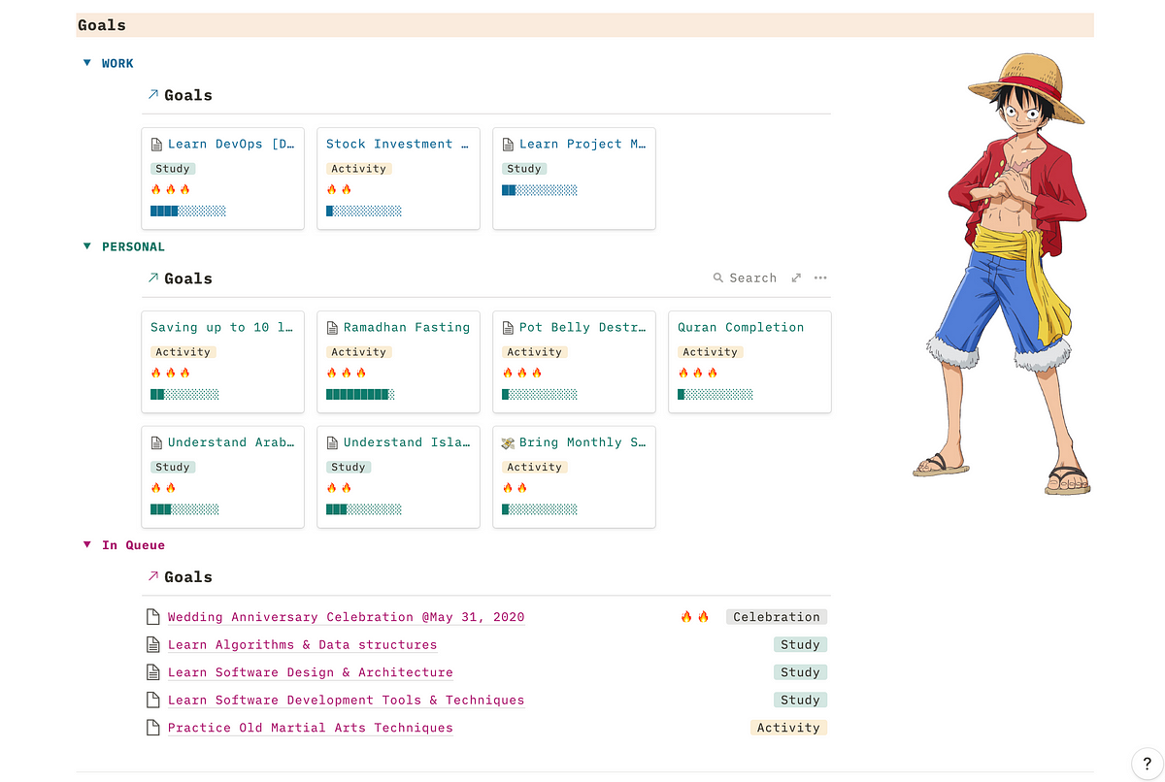Collapse the WORK toggle section
The width and height of the screenshot is (1165, 782).
pyautogui.click(x=86, y=63)
